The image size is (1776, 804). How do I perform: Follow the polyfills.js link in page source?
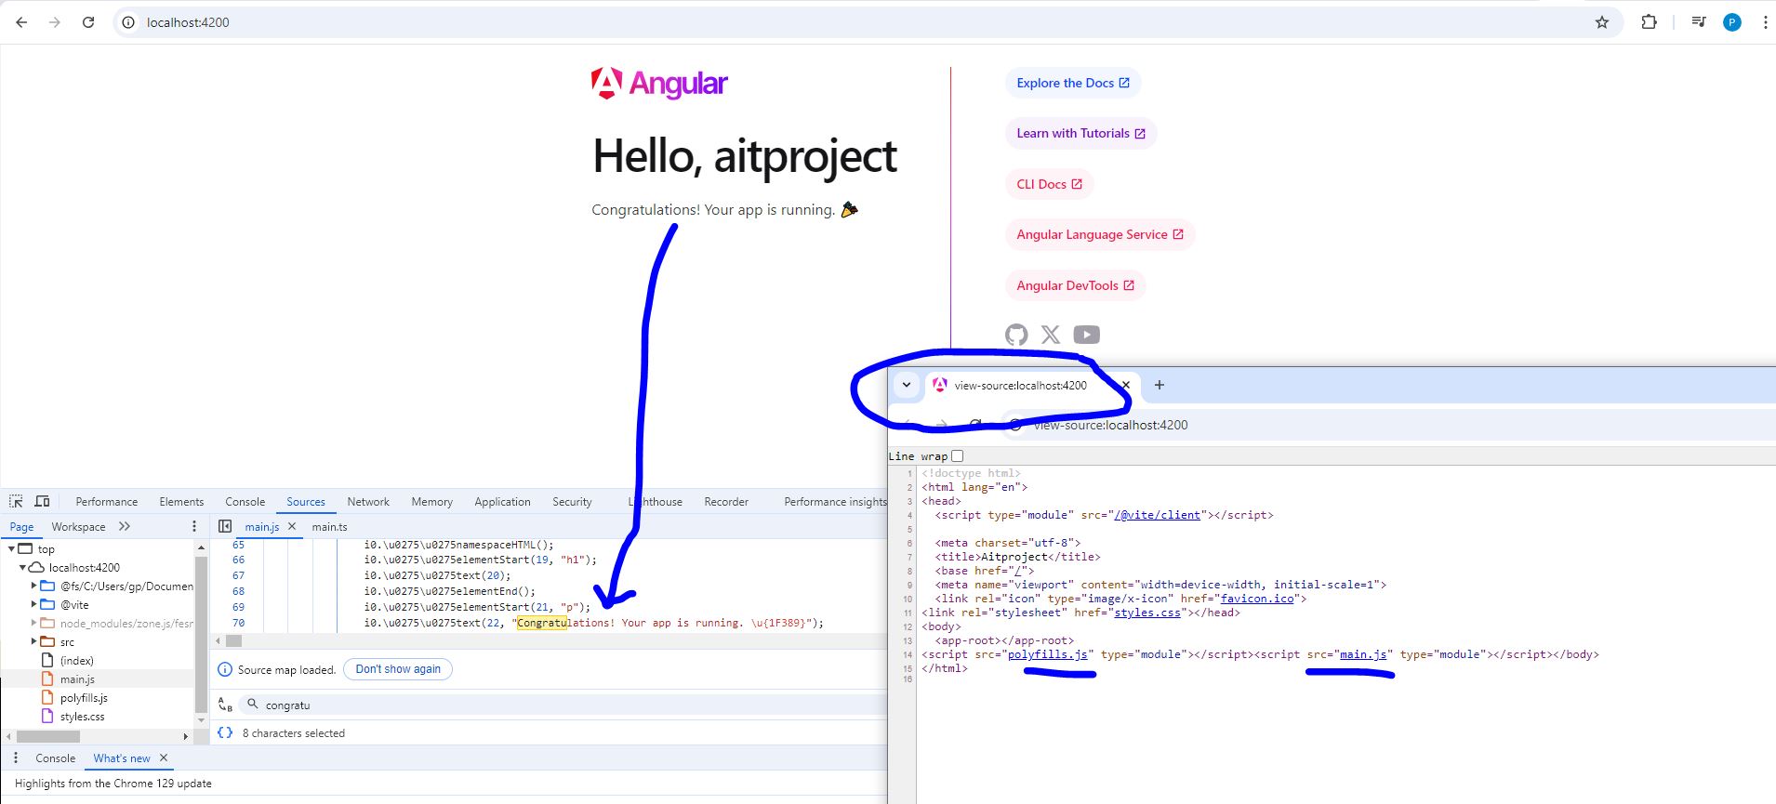tap(1048, 654)
